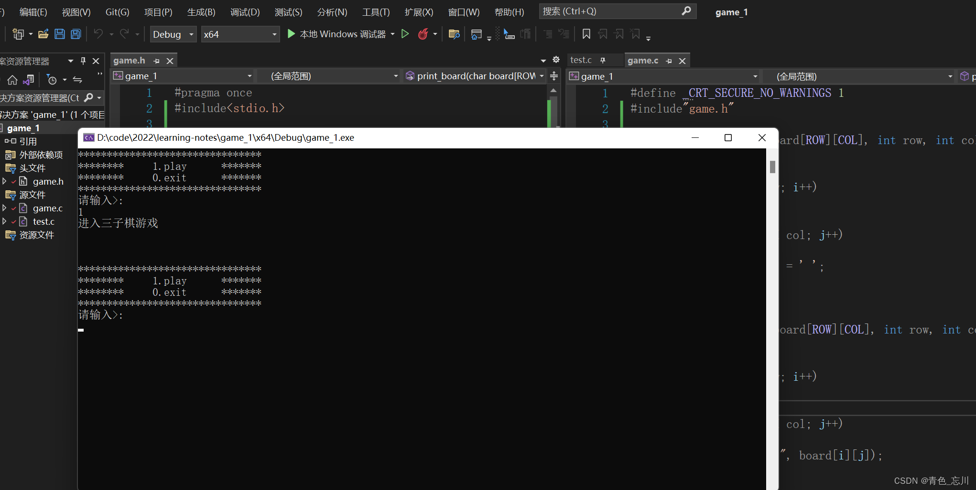Open the Git(G) menu
This screenshot has height=490, width=976.
(117, 12)
